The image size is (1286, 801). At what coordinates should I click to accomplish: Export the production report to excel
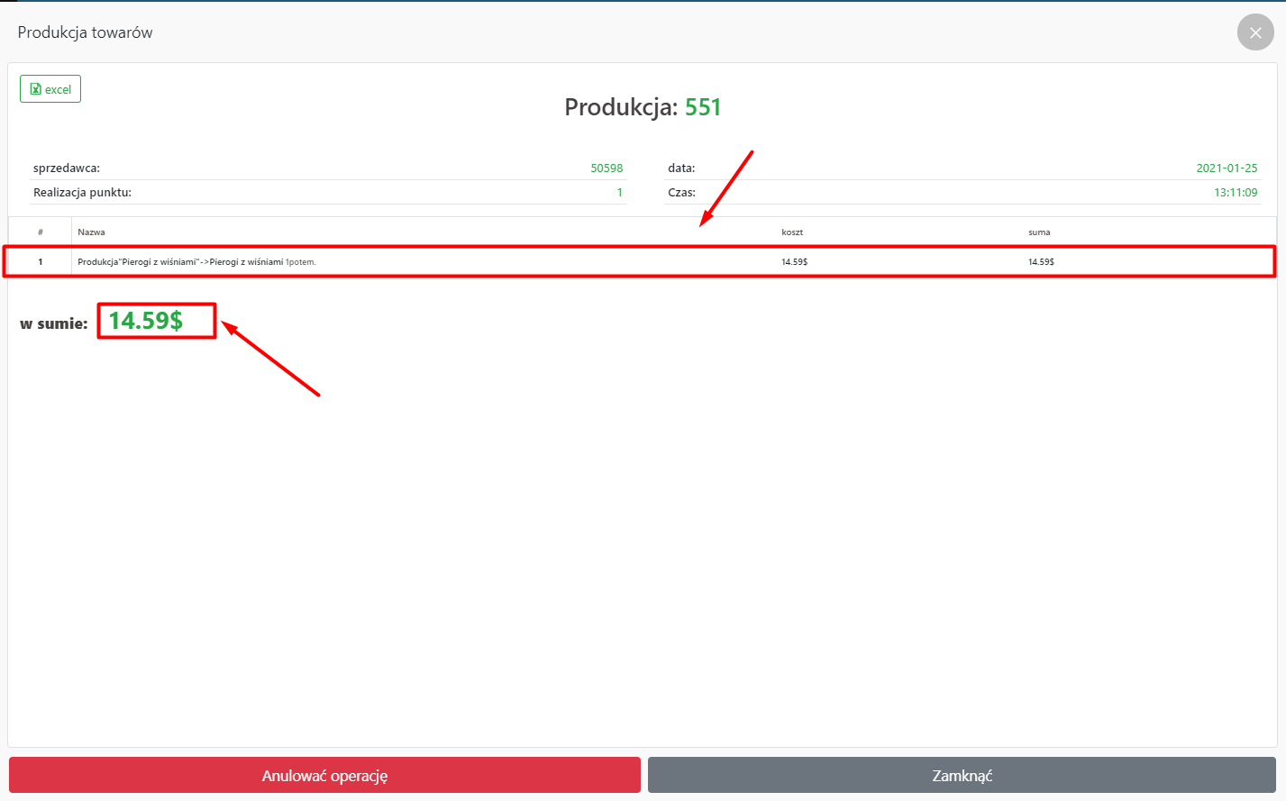click(50, 89)
